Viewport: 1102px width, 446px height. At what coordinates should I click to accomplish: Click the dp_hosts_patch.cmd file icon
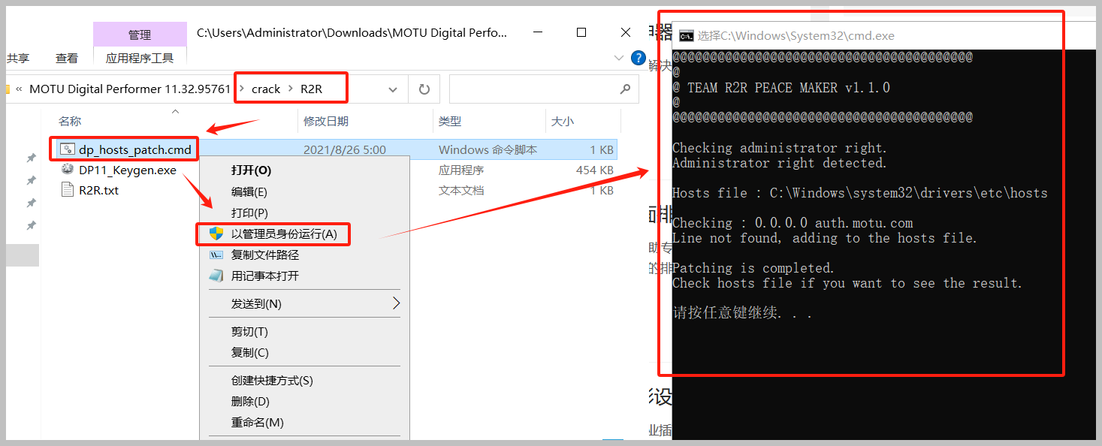pos(68,149)
